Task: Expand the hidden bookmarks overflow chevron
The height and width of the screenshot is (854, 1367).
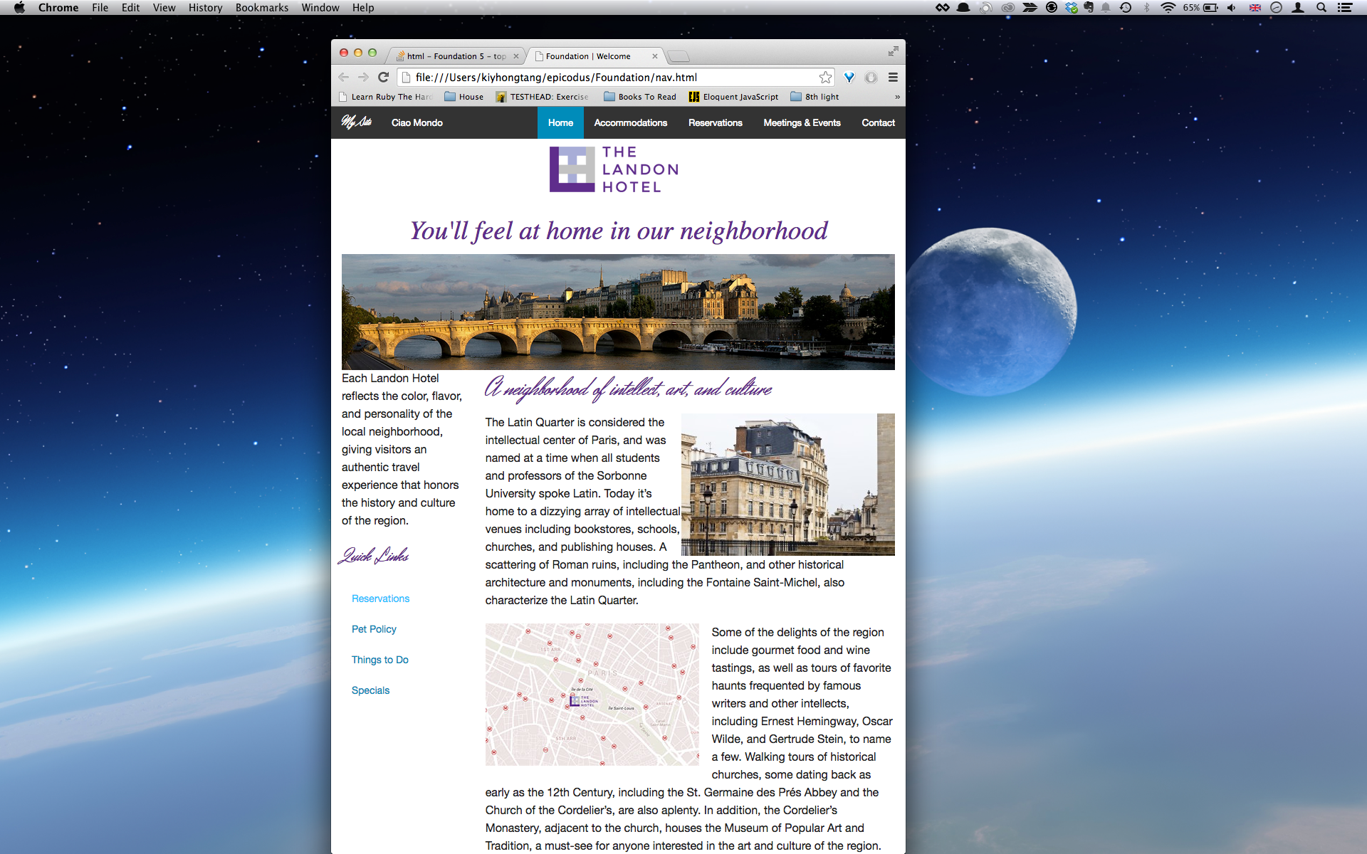Action: pos(897,97)
